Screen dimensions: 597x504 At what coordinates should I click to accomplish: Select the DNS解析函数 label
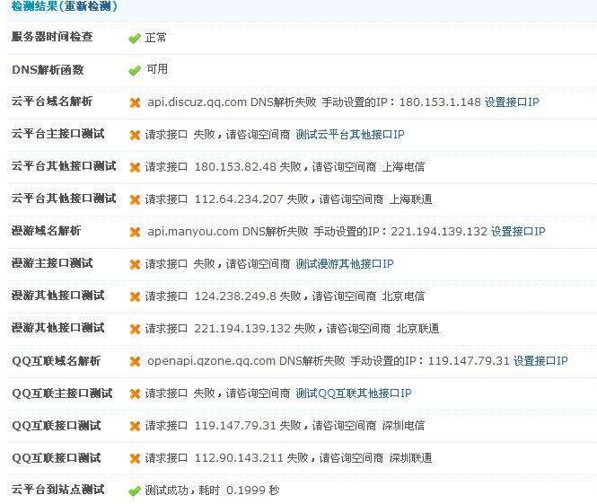click(48, 70)
